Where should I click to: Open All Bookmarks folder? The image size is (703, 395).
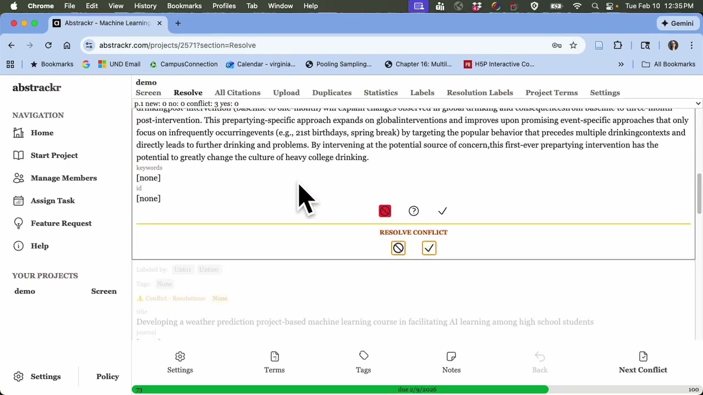(668, 64)
